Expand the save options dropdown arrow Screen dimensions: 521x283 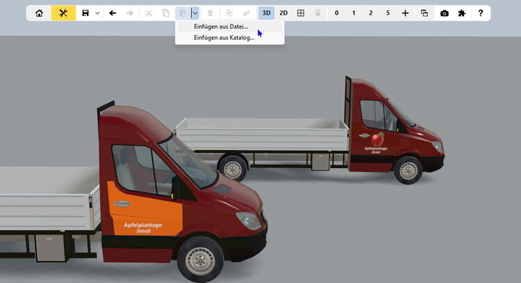(98, 13)
